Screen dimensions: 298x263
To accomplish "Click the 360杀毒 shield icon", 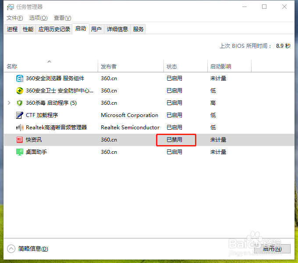I will (x=20, y=103).
